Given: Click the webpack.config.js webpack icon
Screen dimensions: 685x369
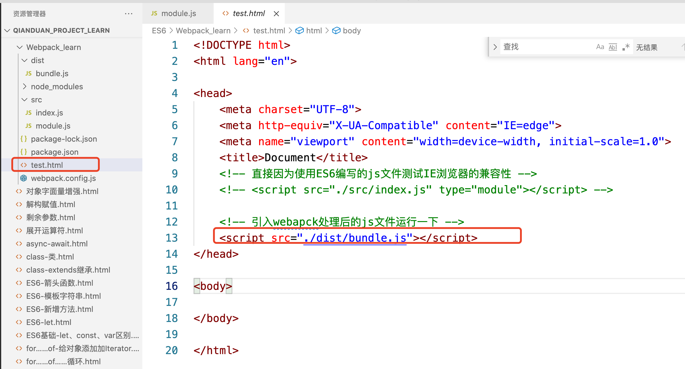Looking at the screenshot, I should pyautogui.click(x=24, y=178).
